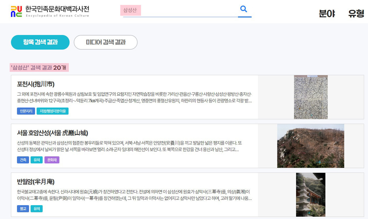Open the 분야 menu
This screenshot has height=219, width=368.
tap(327, 13)
